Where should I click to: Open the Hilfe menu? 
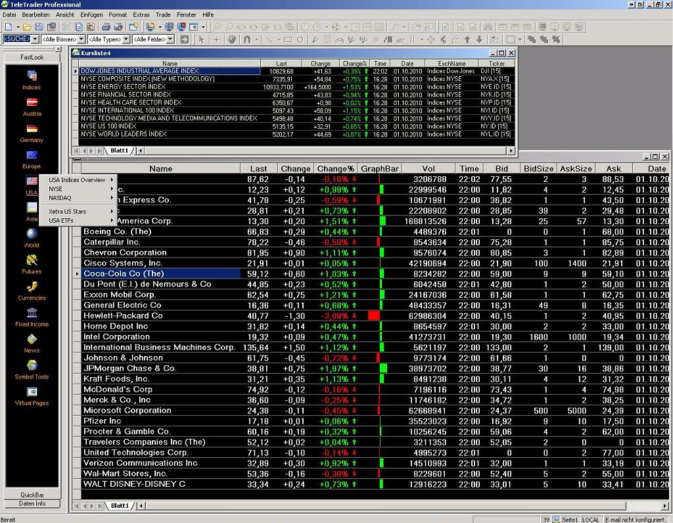pos(208,14)
